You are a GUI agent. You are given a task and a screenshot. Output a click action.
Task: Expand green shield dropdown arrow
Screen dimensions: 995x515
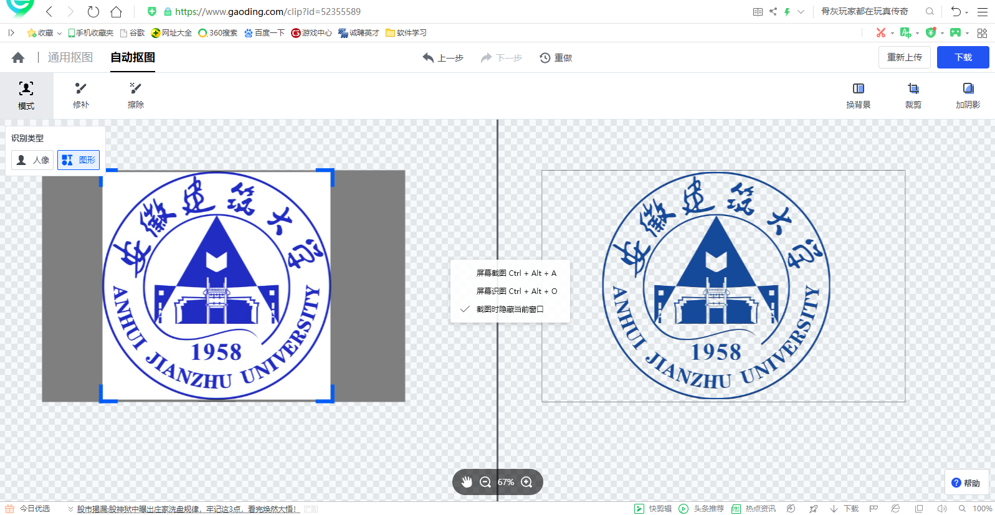(942, 33)
